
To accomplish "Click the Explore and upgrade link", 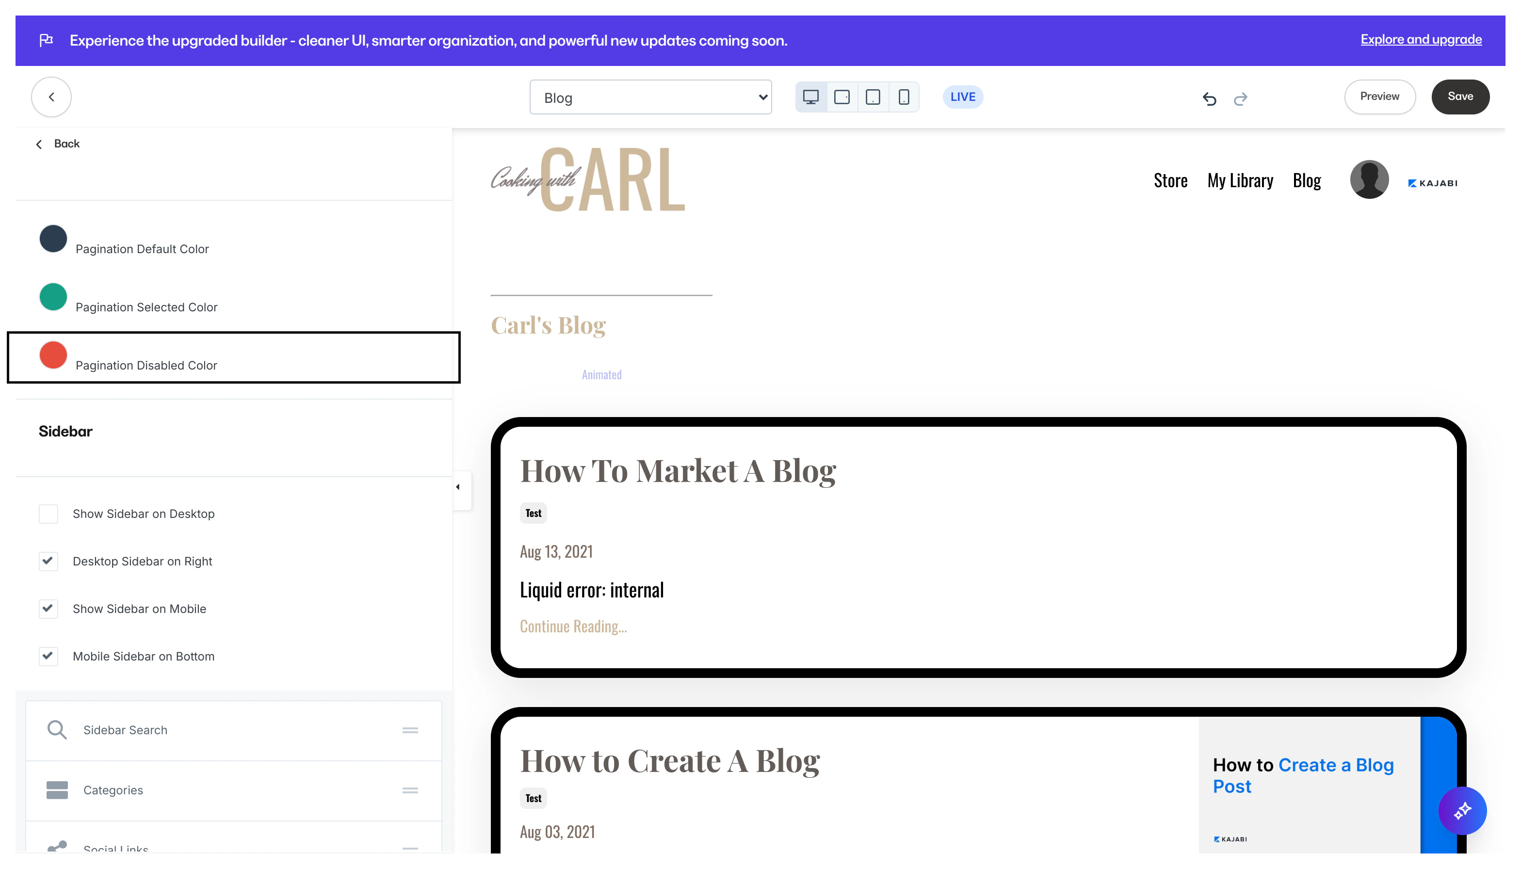I will click(1421, 39).
